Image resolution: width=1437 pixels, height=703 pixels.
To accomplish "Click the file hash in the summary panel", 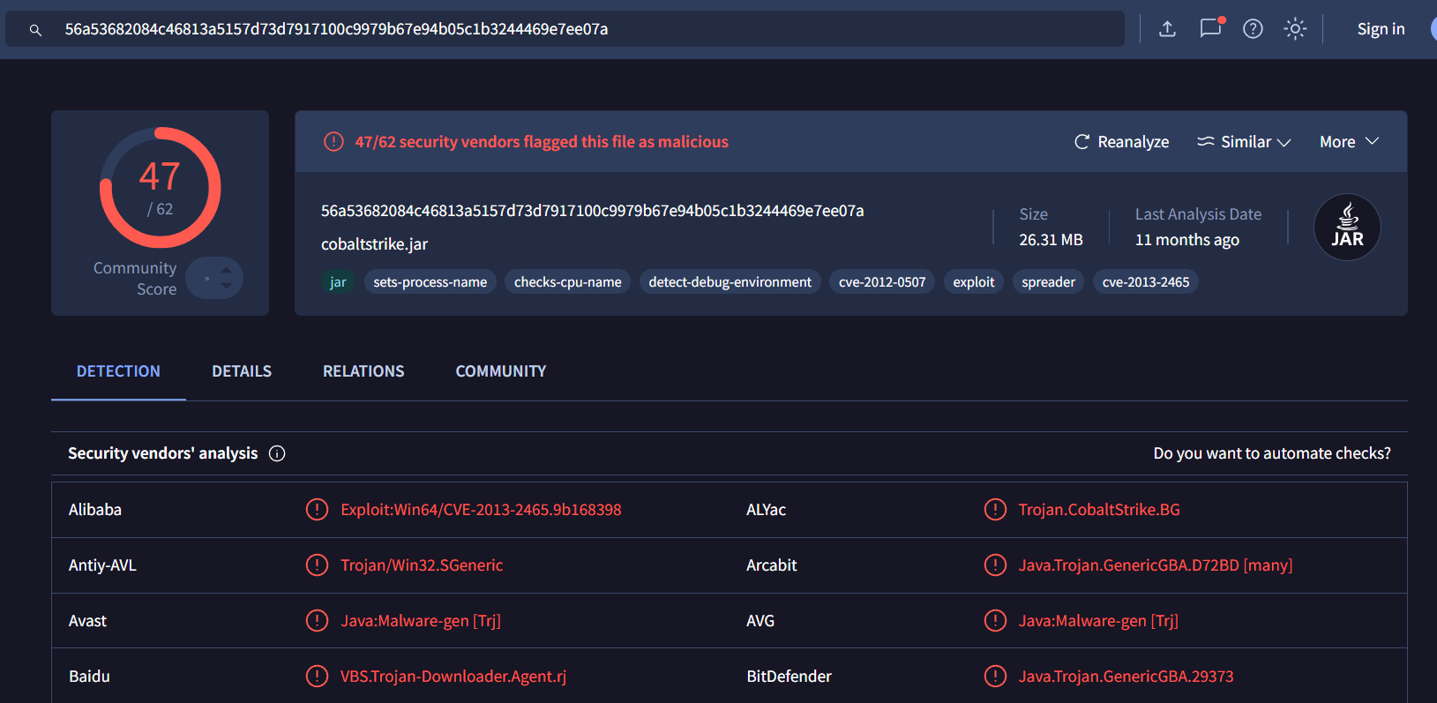I will [x=592, y=211].
